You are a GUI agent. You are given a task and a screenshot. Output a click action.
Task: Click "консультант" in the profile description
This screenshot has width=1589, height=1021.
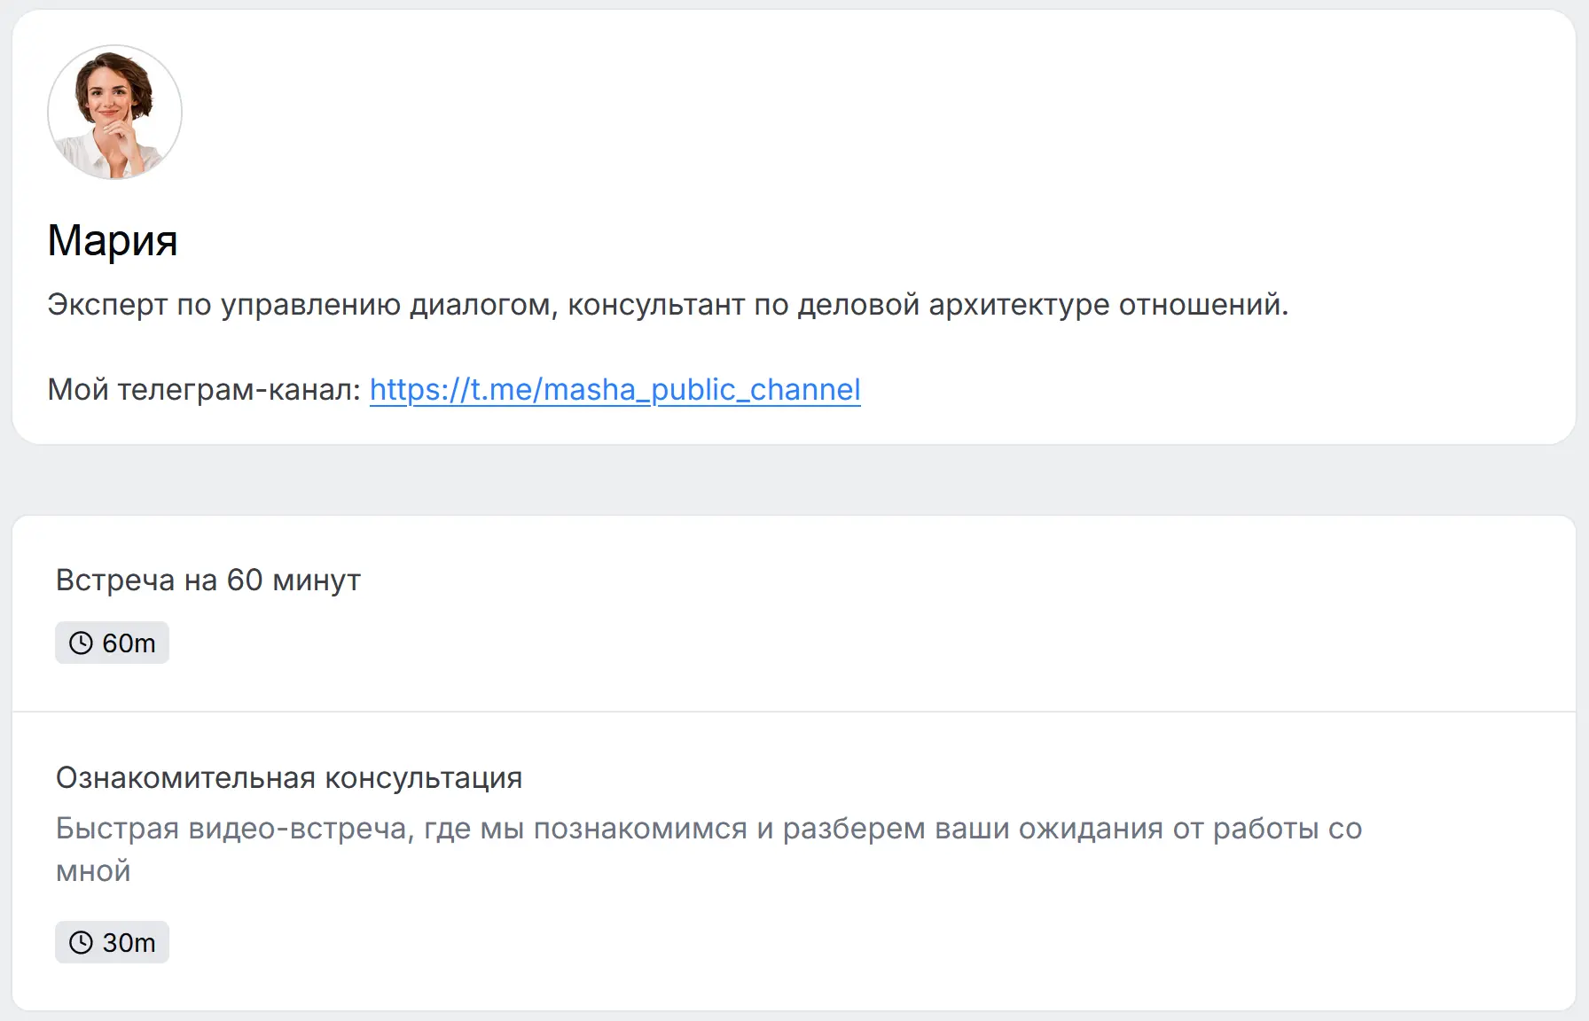coord(656,304)
